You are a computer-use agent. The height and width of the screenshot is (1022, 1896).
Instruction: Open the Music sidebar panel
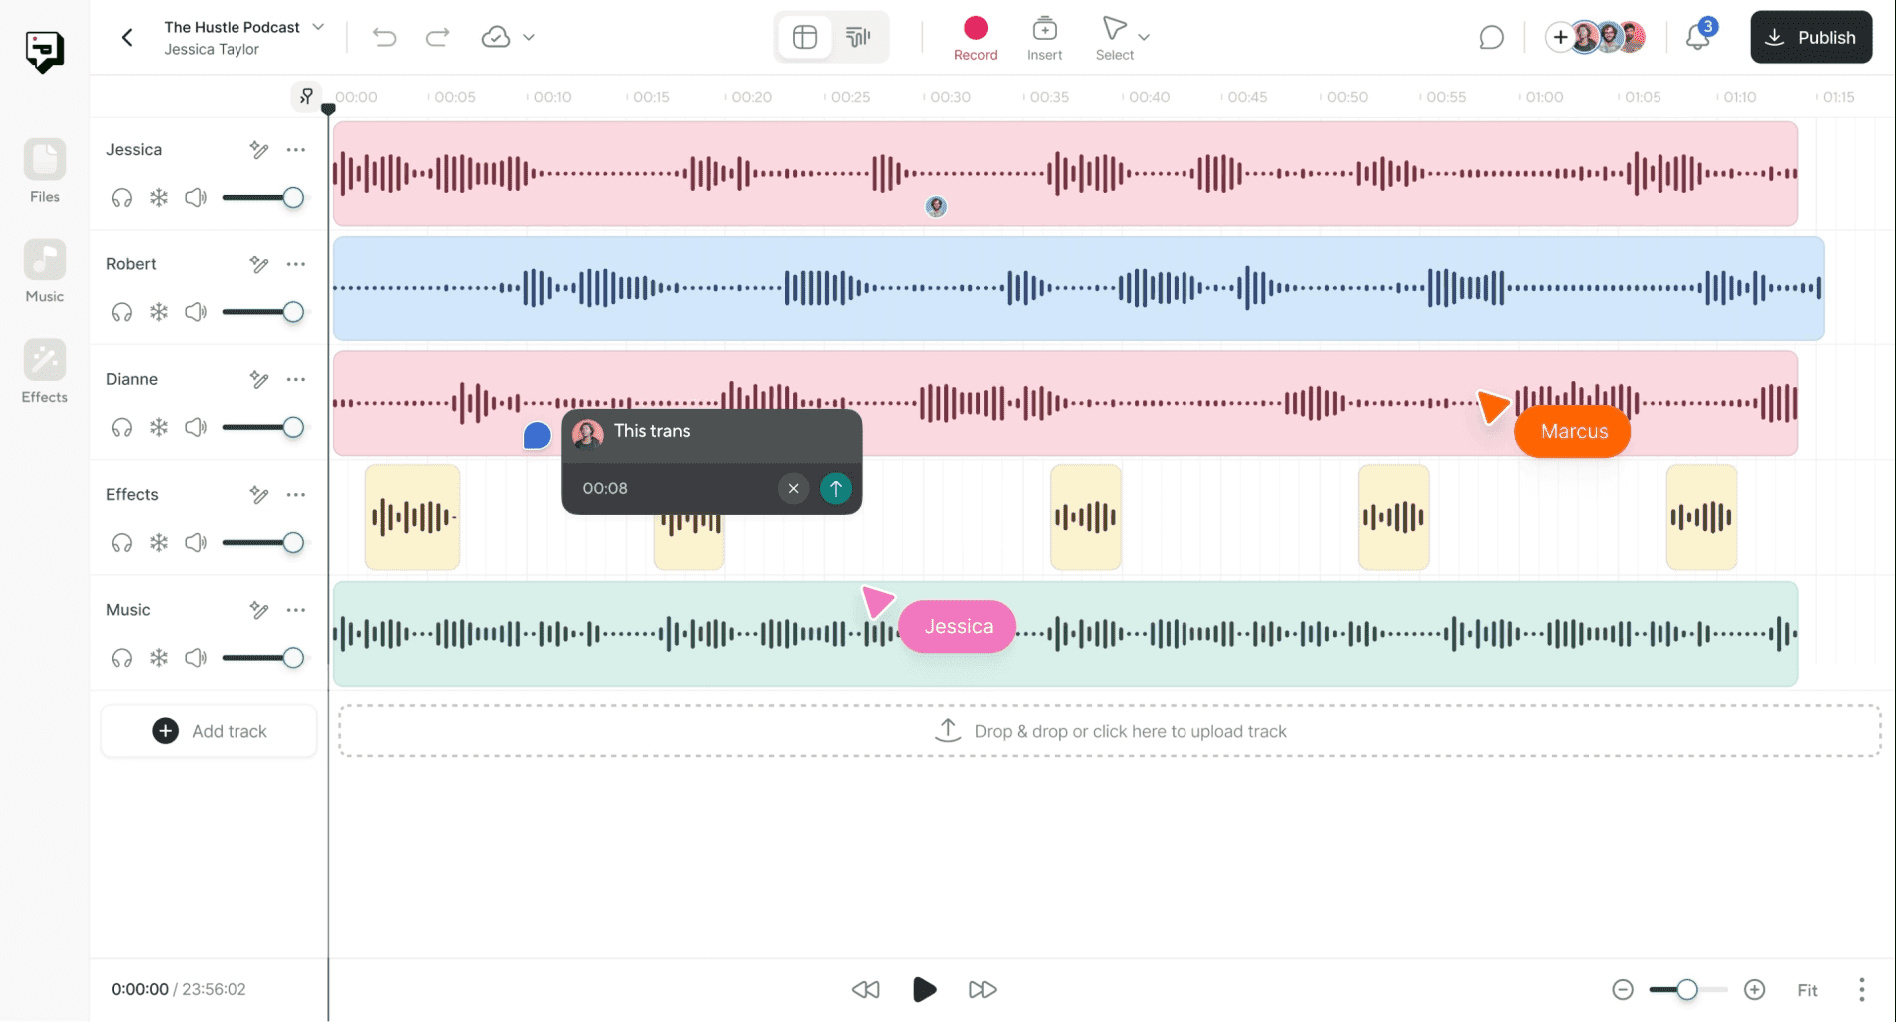point(45,271)
